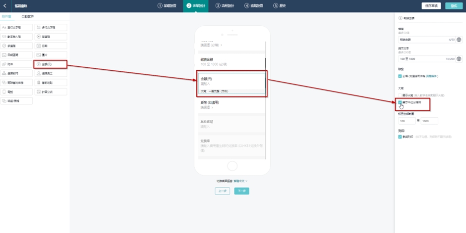The width and height of the screenshot is (466, 233).
Task: Click the 發佈 publish button
Action: coord(453,6)
